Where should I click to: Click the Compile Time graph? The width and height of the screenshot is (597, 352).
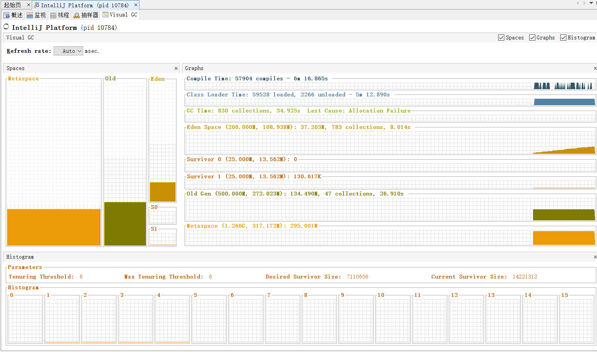[x=390, y=86]
